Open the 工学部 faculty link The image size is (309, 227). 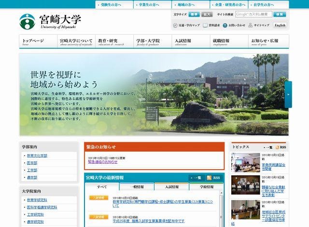pos(32,170)
